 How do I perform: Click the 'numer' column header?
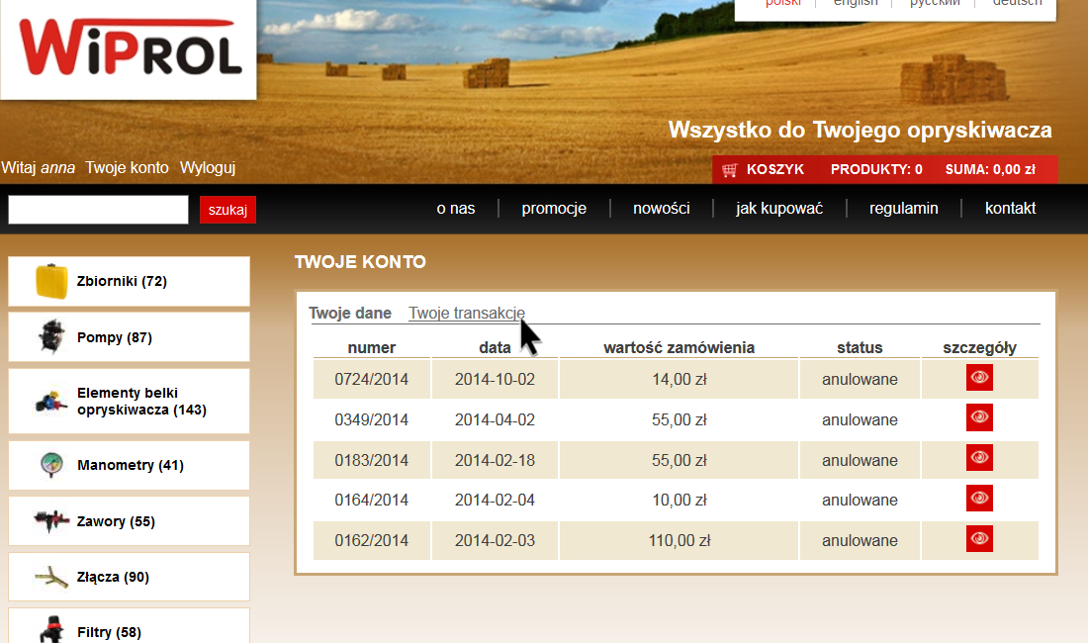coord(371,347)
